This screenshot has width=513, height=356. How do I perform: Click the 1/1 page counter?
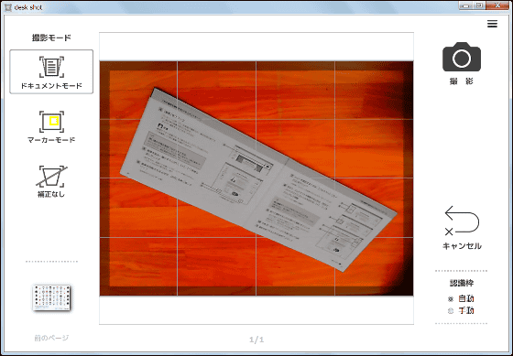click(x=256, y=340)
